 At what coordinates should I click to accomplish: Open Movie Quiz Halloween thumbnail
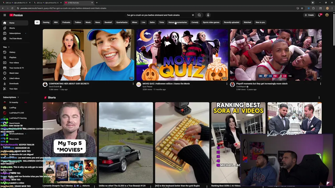coord(182,55)
